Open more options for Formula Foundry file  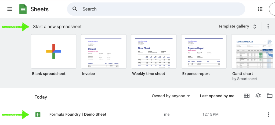[268, 115]
